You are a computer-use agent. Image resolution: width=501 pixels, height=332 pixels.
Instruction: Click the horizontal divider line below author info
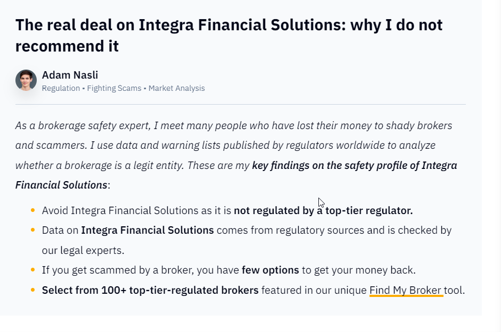click(240, 104)
